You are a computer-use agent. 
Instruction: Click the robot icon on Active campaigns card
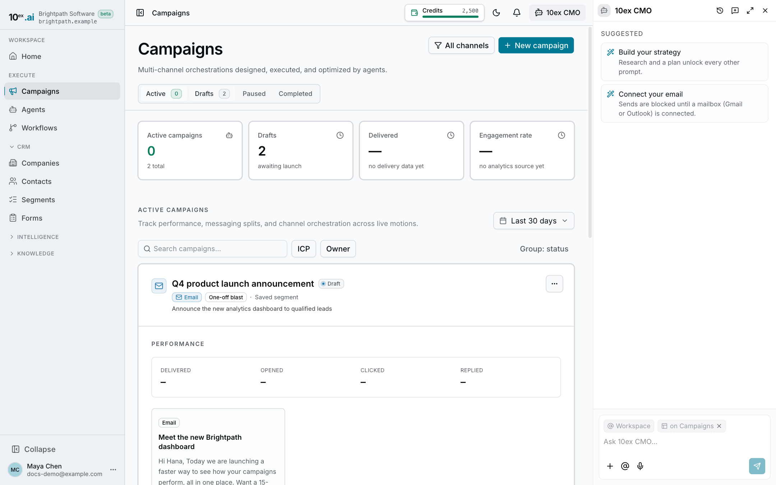(x=229, y=135)
